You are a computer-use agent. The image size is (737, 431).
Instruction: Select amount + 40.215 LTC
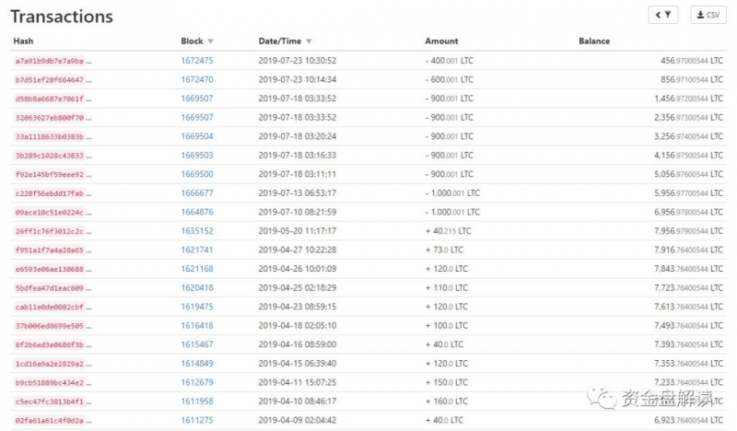tap(448, 231)
